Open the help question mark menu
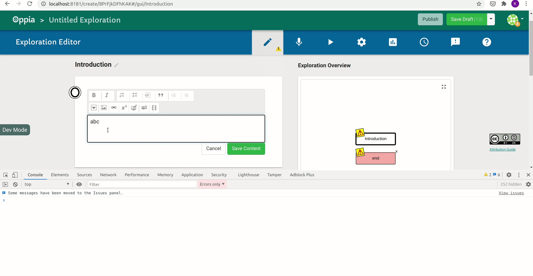 coord(487,42)
